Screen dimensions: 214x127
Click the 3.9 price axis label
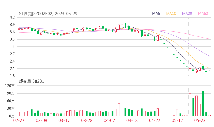pos(12,25)
